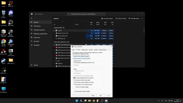183x103 pixels.
Task: Click Tüm kullanıcıların ayarlarını değiştir button
Action: [x=82, y=91]
